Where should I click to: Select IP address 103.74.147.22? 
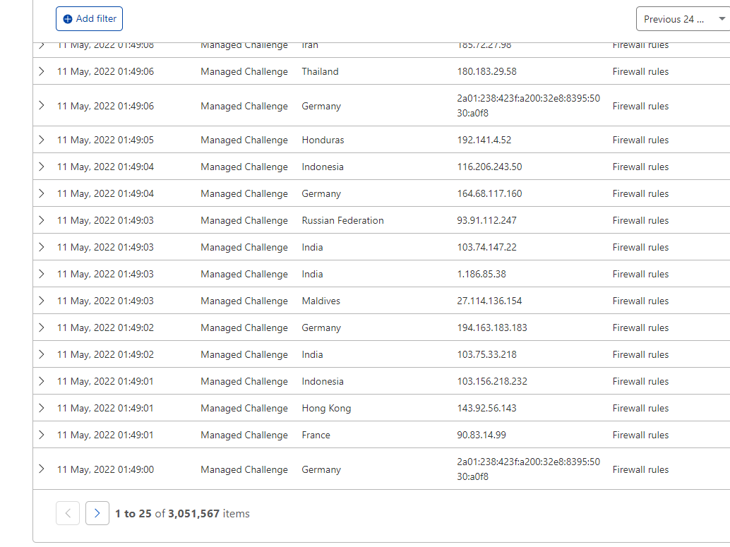[x=486, y=247]
